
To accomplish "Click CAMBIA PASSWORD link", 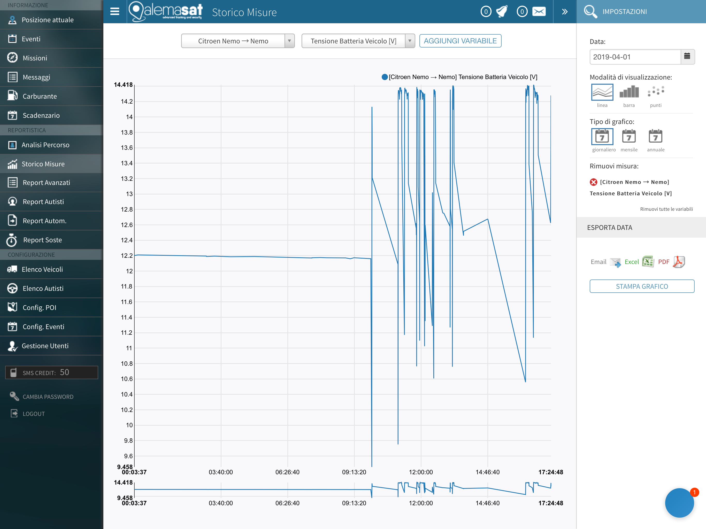I will point(48,397).
